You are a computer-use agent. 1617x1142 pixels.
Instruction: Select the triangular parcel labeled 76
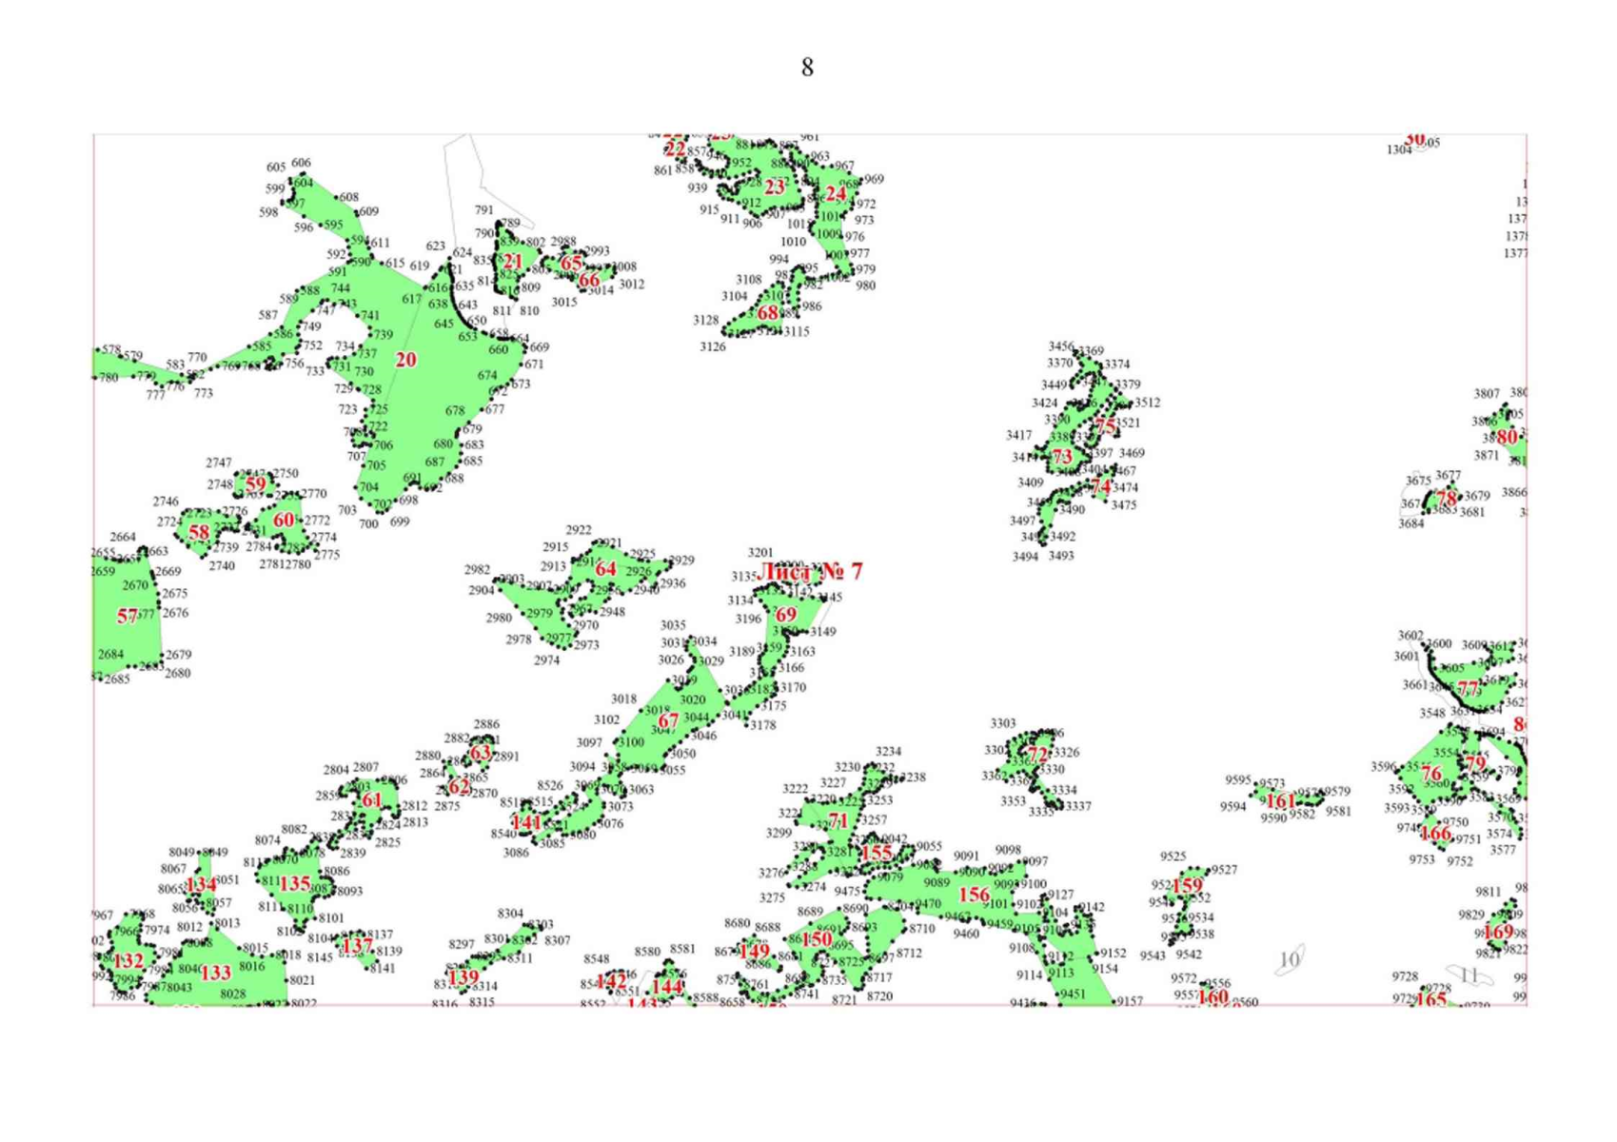(x=1430, y=775)
